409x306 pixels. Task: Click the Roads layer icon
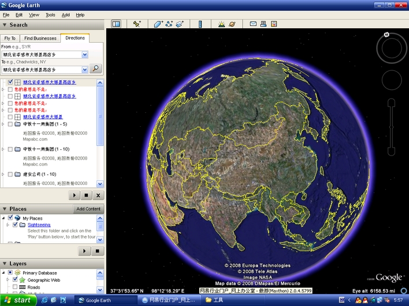click(x=23, y=287)
